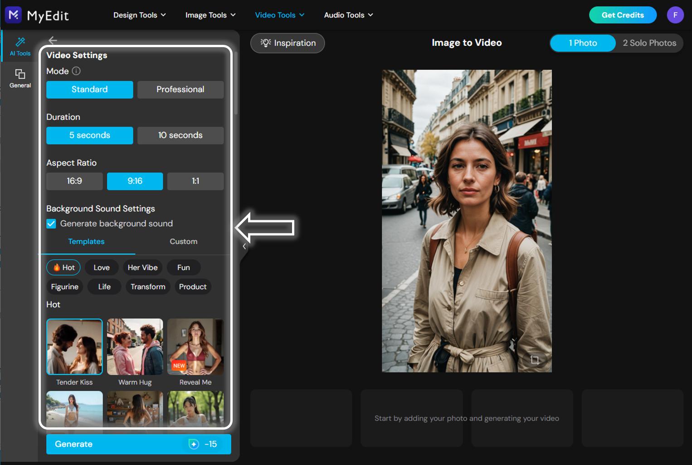The width and height of the screenshot is (692, 465).
Task: Expand the Audio Tools dropdown
Action: [x=349, y=15]
